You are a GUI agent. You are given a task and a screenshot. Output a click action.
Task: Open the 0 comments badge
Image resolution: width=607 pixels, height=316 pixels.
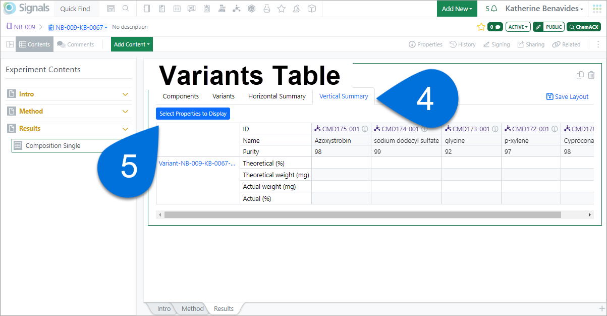pyautogui.click(x=495, y=27)
